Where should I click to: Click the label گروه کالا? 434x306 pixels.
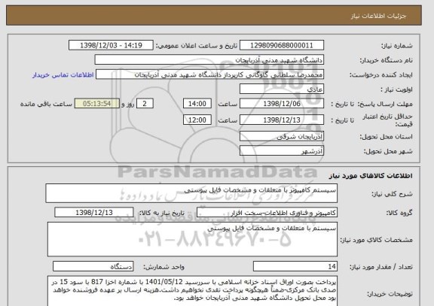(399, 213)
